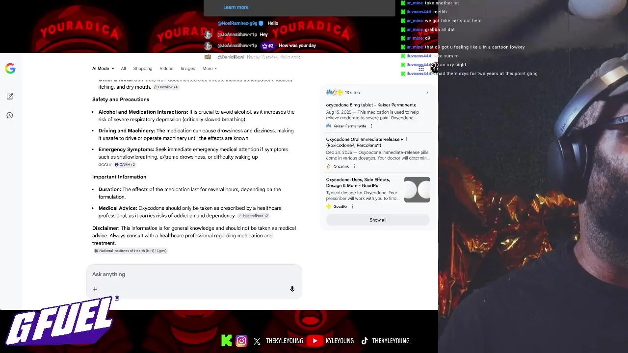Open three-dot menu next to Kaiser Permanente source
The height and width of the screenshot is (353, 628).
click(371, 126)
